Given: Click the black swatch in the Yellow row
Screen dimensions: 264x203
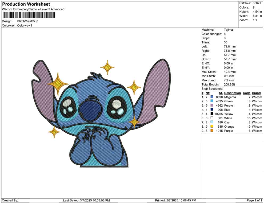Looking at the screenshot, I should click(x=212, y=114).
